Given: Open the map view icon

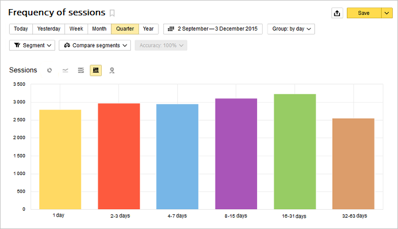Looking at the screenshot, I should pos(112,70).
